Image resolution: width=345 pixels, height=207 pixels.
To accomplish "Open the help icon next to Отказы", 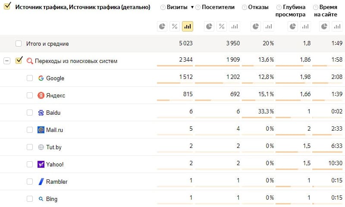I will pyautogui.click(x=244, y=7).
